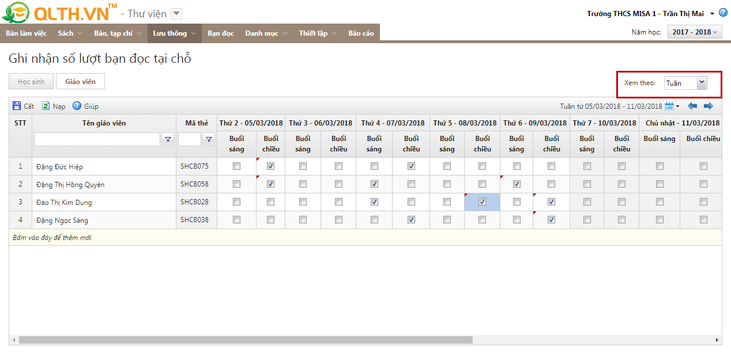Expand the Lưu thông menu
Screen dimensions: 731x354
[174, 33]
